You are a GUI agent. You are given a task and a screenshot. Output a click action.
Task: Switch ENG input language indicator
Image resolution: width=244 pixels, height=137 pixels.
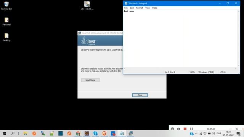click(x=218, y=134)
